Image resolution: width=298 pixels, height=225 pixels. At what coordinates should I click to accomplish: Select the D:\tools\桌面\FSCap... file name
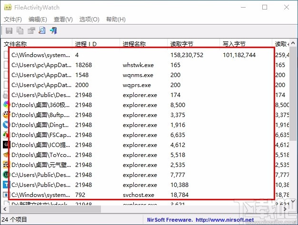(41, 135)
